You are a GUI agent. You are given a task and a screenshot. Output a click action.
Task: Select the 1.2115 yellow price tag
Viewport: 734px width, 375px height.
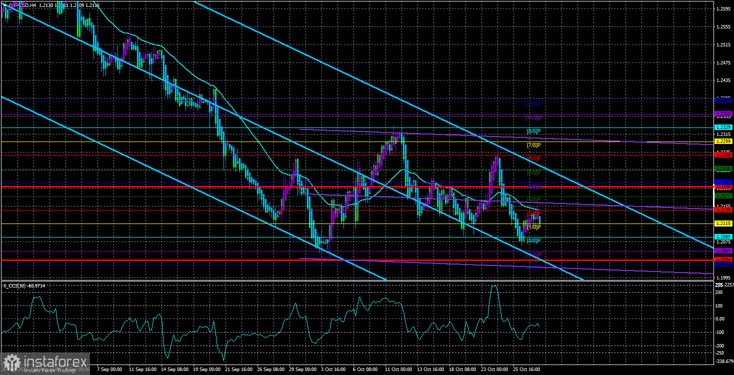click(723, 223)
